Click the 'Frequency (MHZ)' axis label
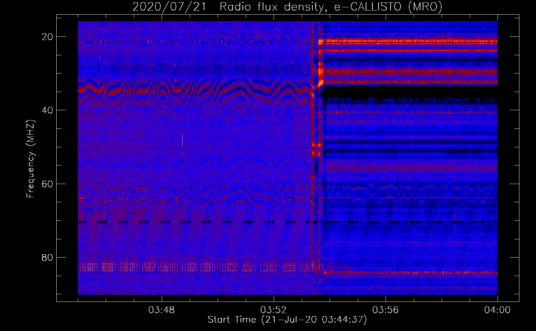The height and width of the screenshot is (331, 536). pos(30,159)
